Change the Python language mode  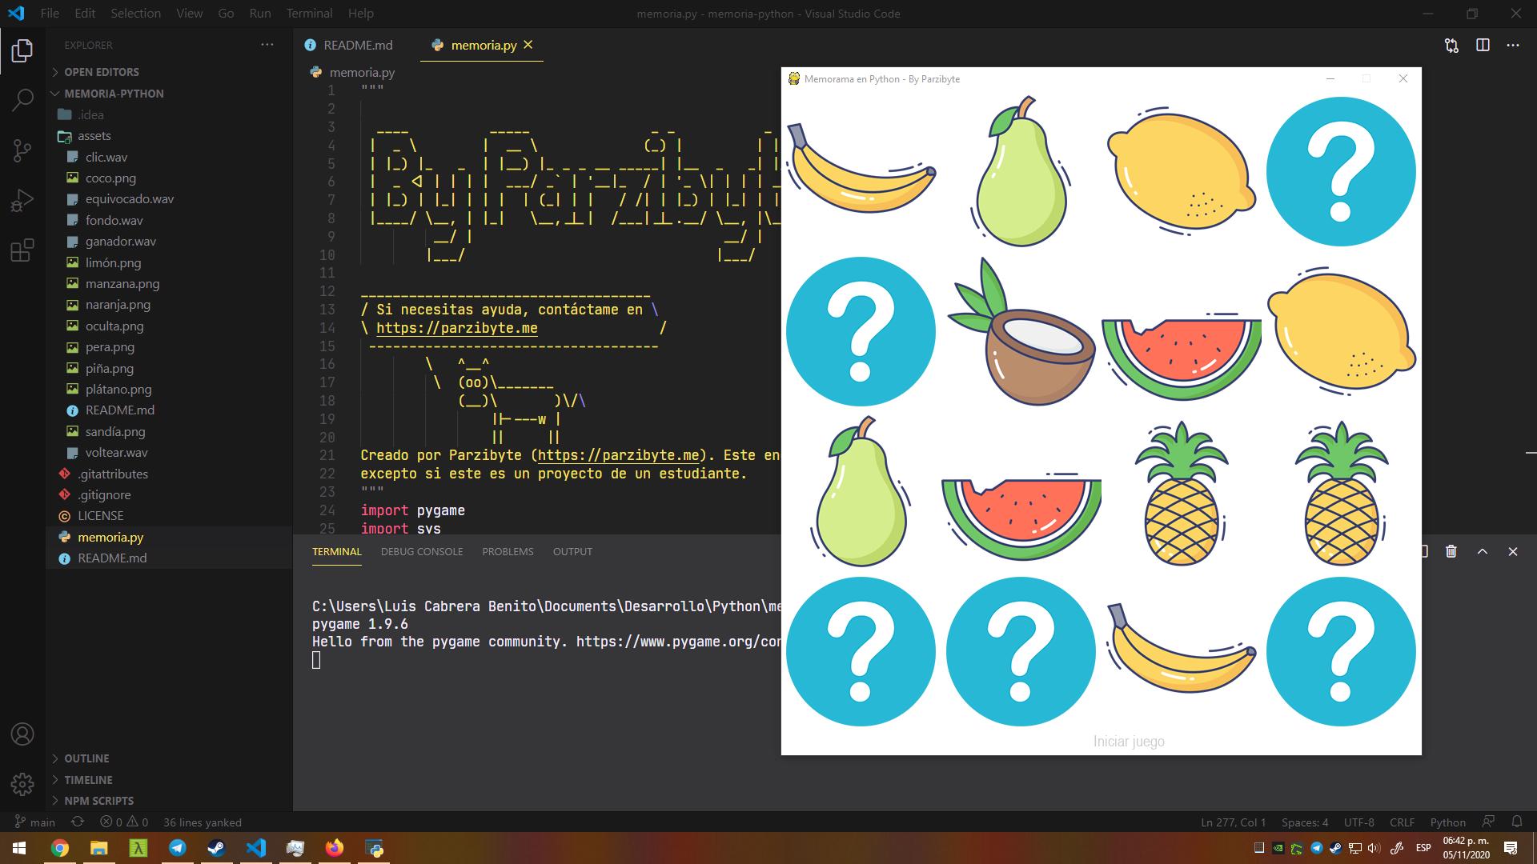1447,822
